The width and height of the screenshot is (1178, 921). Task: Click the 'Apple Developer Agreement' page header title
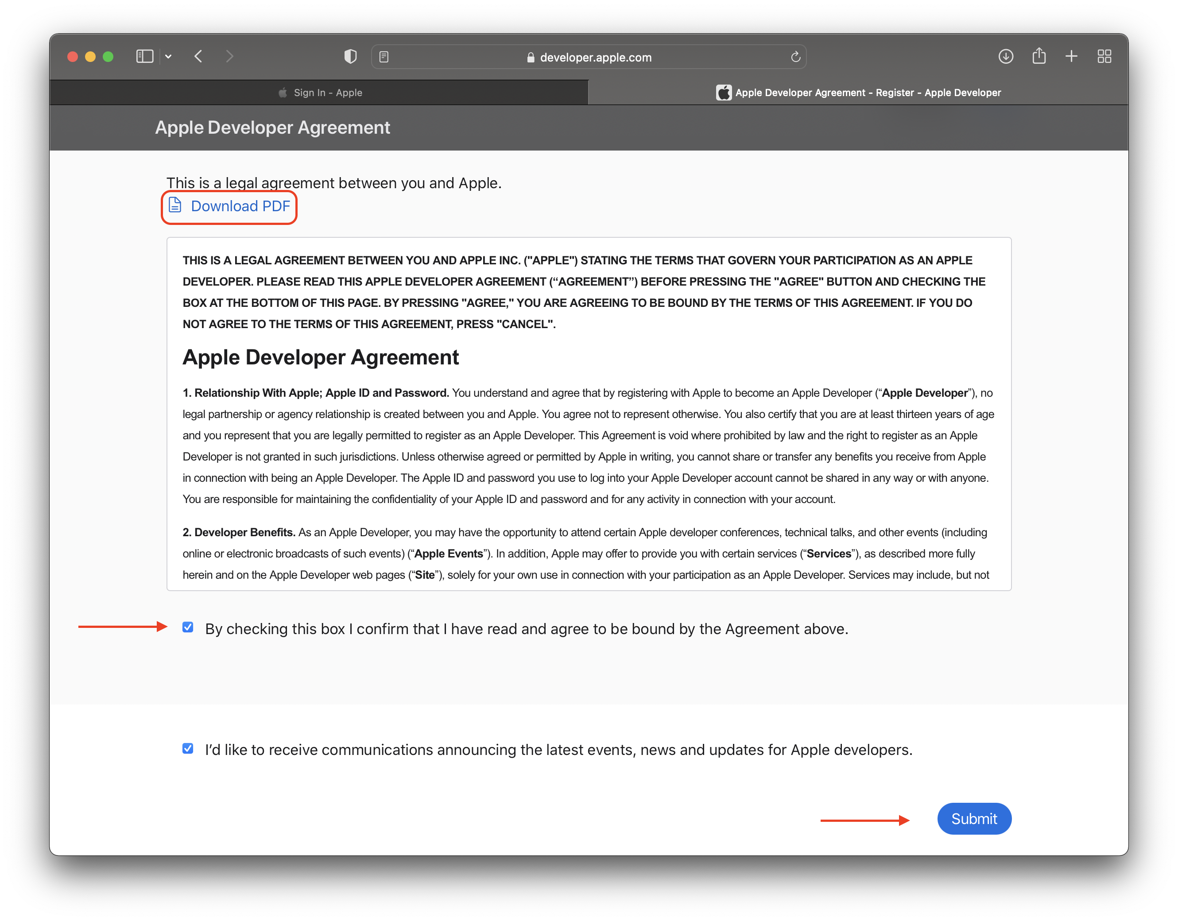click(272, 128)
